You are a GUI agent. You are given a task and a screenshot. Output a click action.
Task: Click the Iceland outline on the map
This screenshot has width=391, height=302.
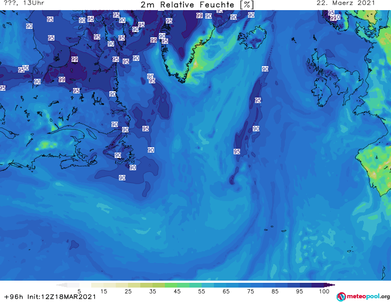[252, 38]
